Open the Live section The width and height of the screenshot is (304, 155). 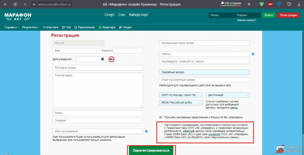(122, 15)
